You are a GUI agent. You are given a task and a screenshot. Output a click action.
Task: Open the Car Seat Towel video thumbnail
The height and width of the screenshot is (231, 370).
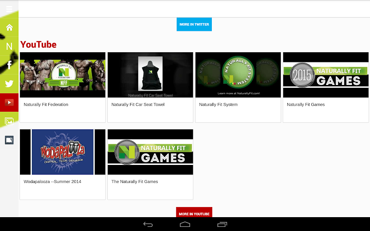click(150, 75)
